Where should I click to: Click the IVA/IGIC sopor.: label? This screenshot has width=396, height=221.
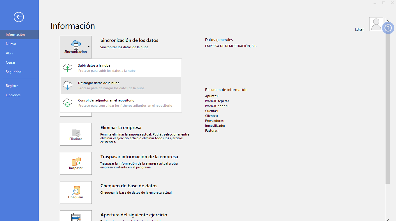click(x=217, y=106)
